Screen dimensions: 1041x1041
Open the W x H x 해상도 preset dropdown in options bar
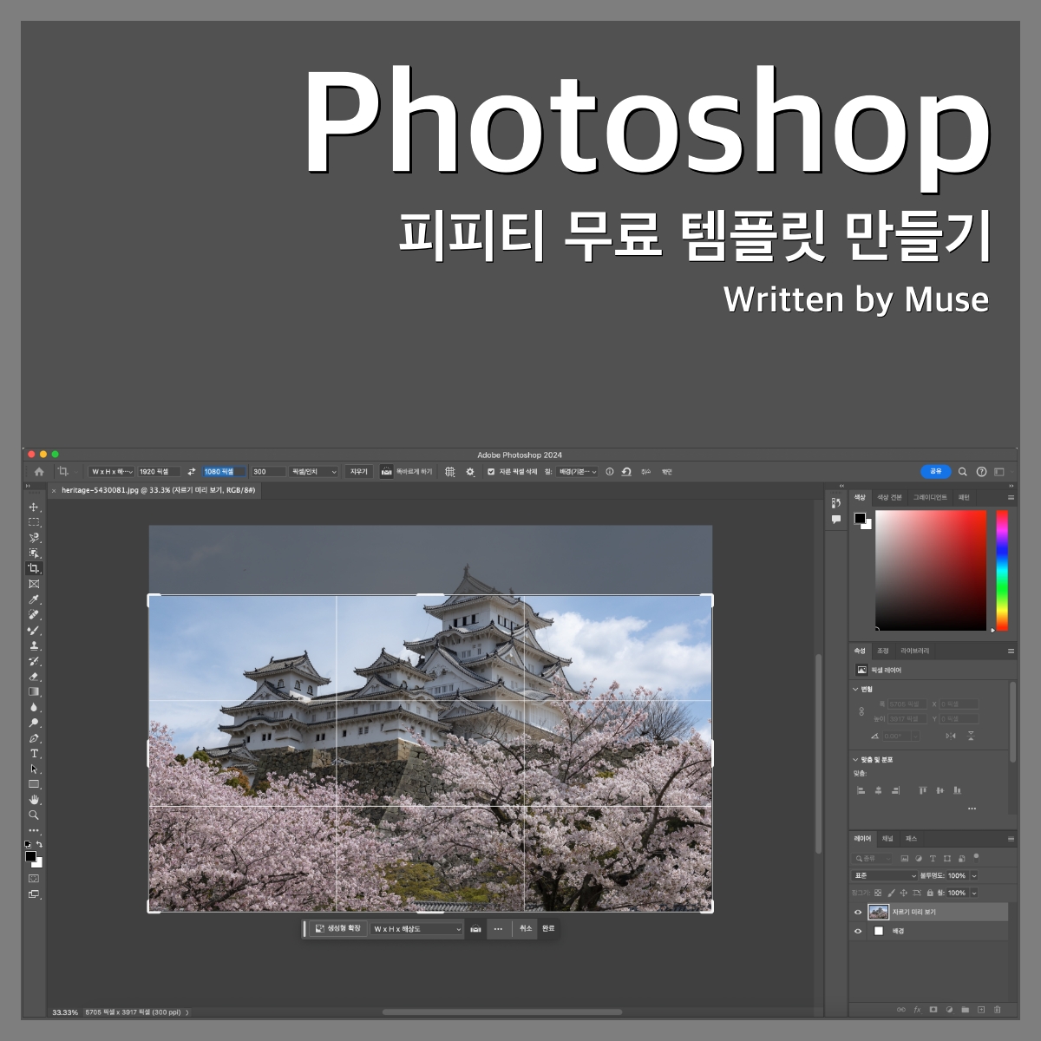pyautogui.click(x=112, y=472)
